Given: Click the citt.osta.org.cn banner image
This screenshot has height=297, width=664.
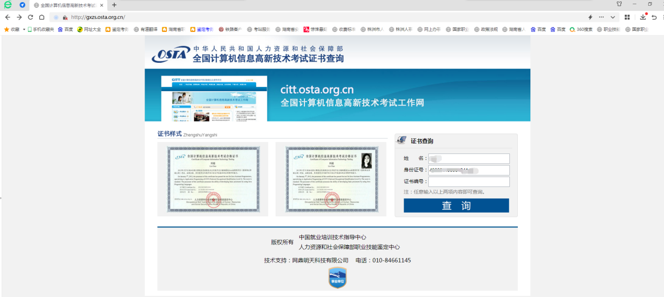Looking at the screenshot, I should pos(337,95).
